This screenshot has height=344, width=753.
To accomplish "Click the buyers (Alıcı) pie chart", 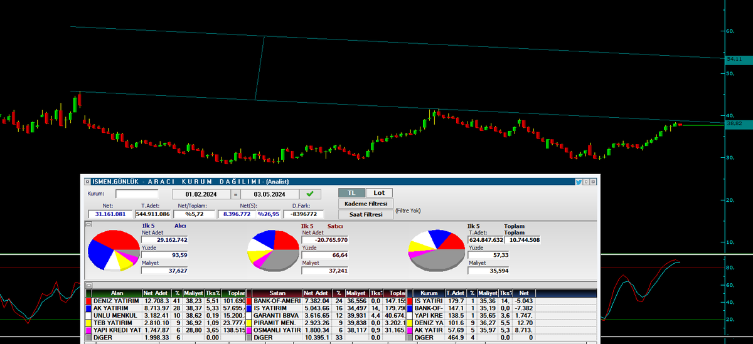I will pos(114,250).
